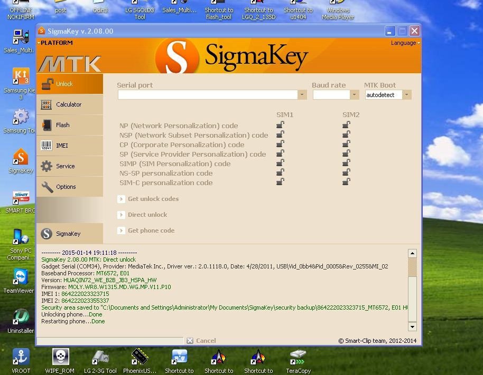Open the Language menu
The image size is (483, 375).
[x=405, y=43]
